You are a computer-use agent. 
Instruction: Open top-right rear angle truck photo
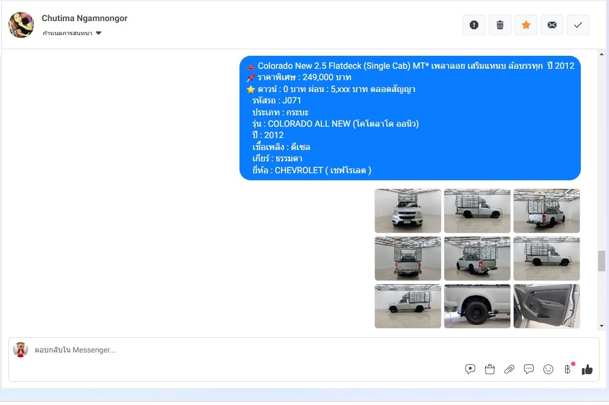pyautogui.click(x=547, y=211)
